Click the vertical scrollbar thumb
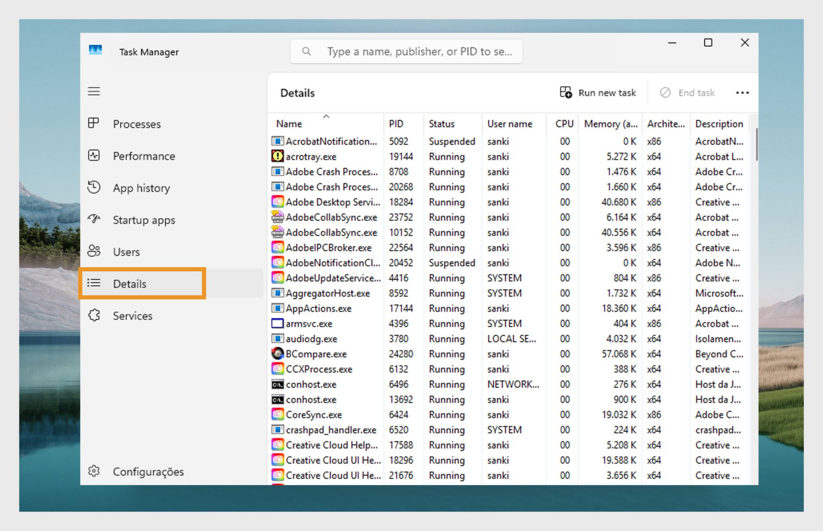The height and width of the screenshot is (531, 823). tap(756, 144)
